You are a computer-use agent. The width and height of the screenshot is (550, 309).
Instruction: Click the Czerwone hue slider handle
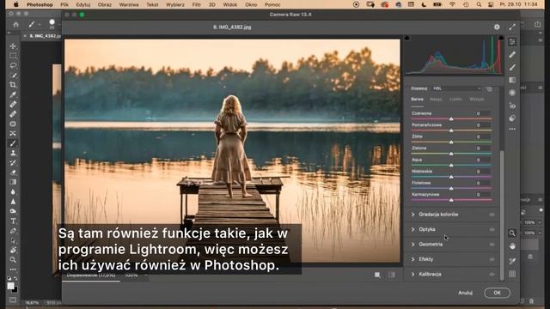pos(451,119)
